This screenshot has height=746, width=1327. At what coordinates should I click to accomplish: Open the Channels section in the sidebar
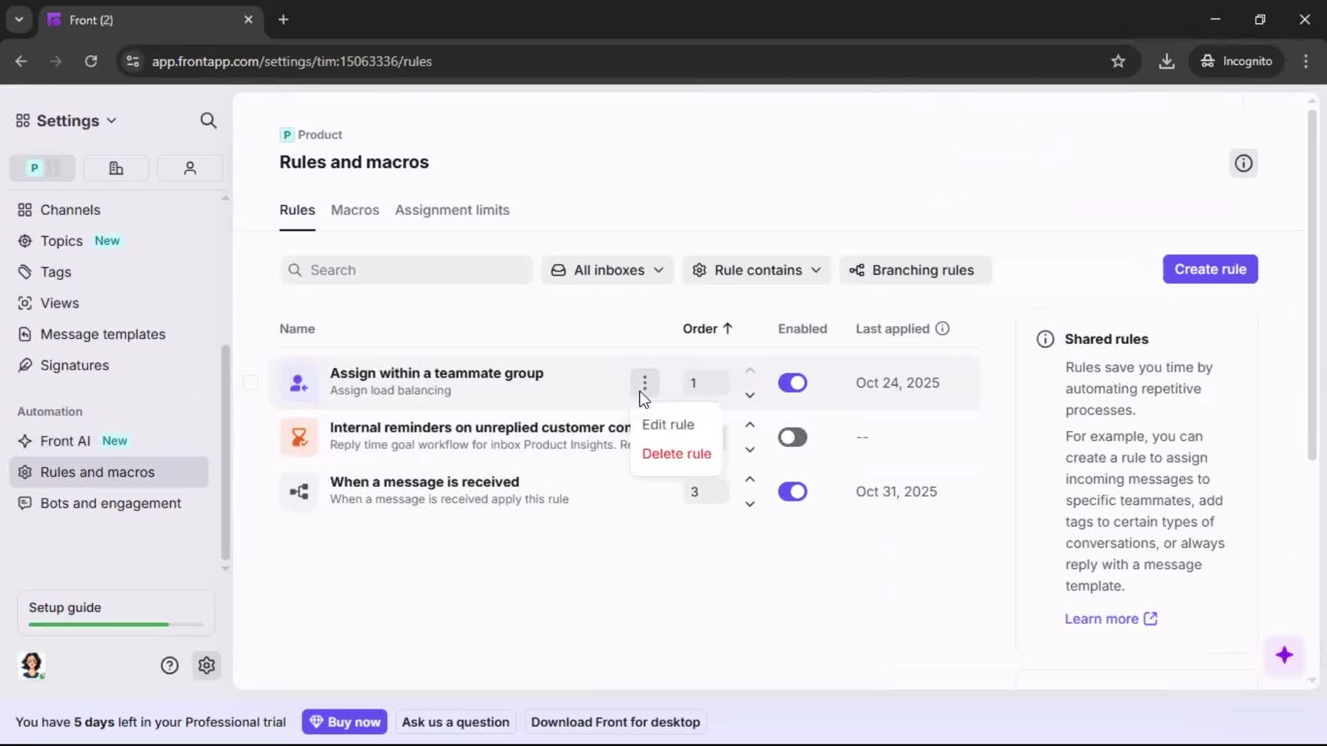[68, 209]
